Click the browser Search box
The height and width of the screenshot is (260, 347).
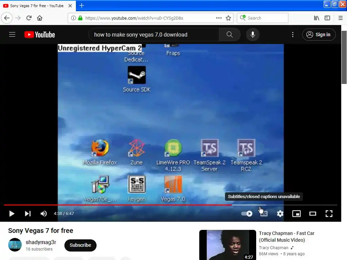[263, 18]
